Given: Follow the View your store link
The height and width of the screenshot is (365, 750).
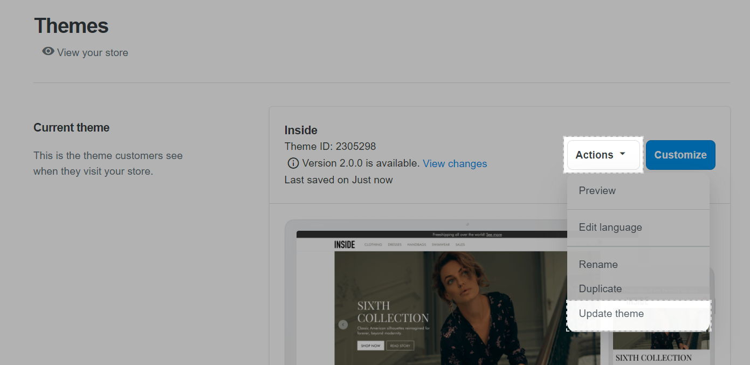Looking at the screenshot, I should [93, 52].
